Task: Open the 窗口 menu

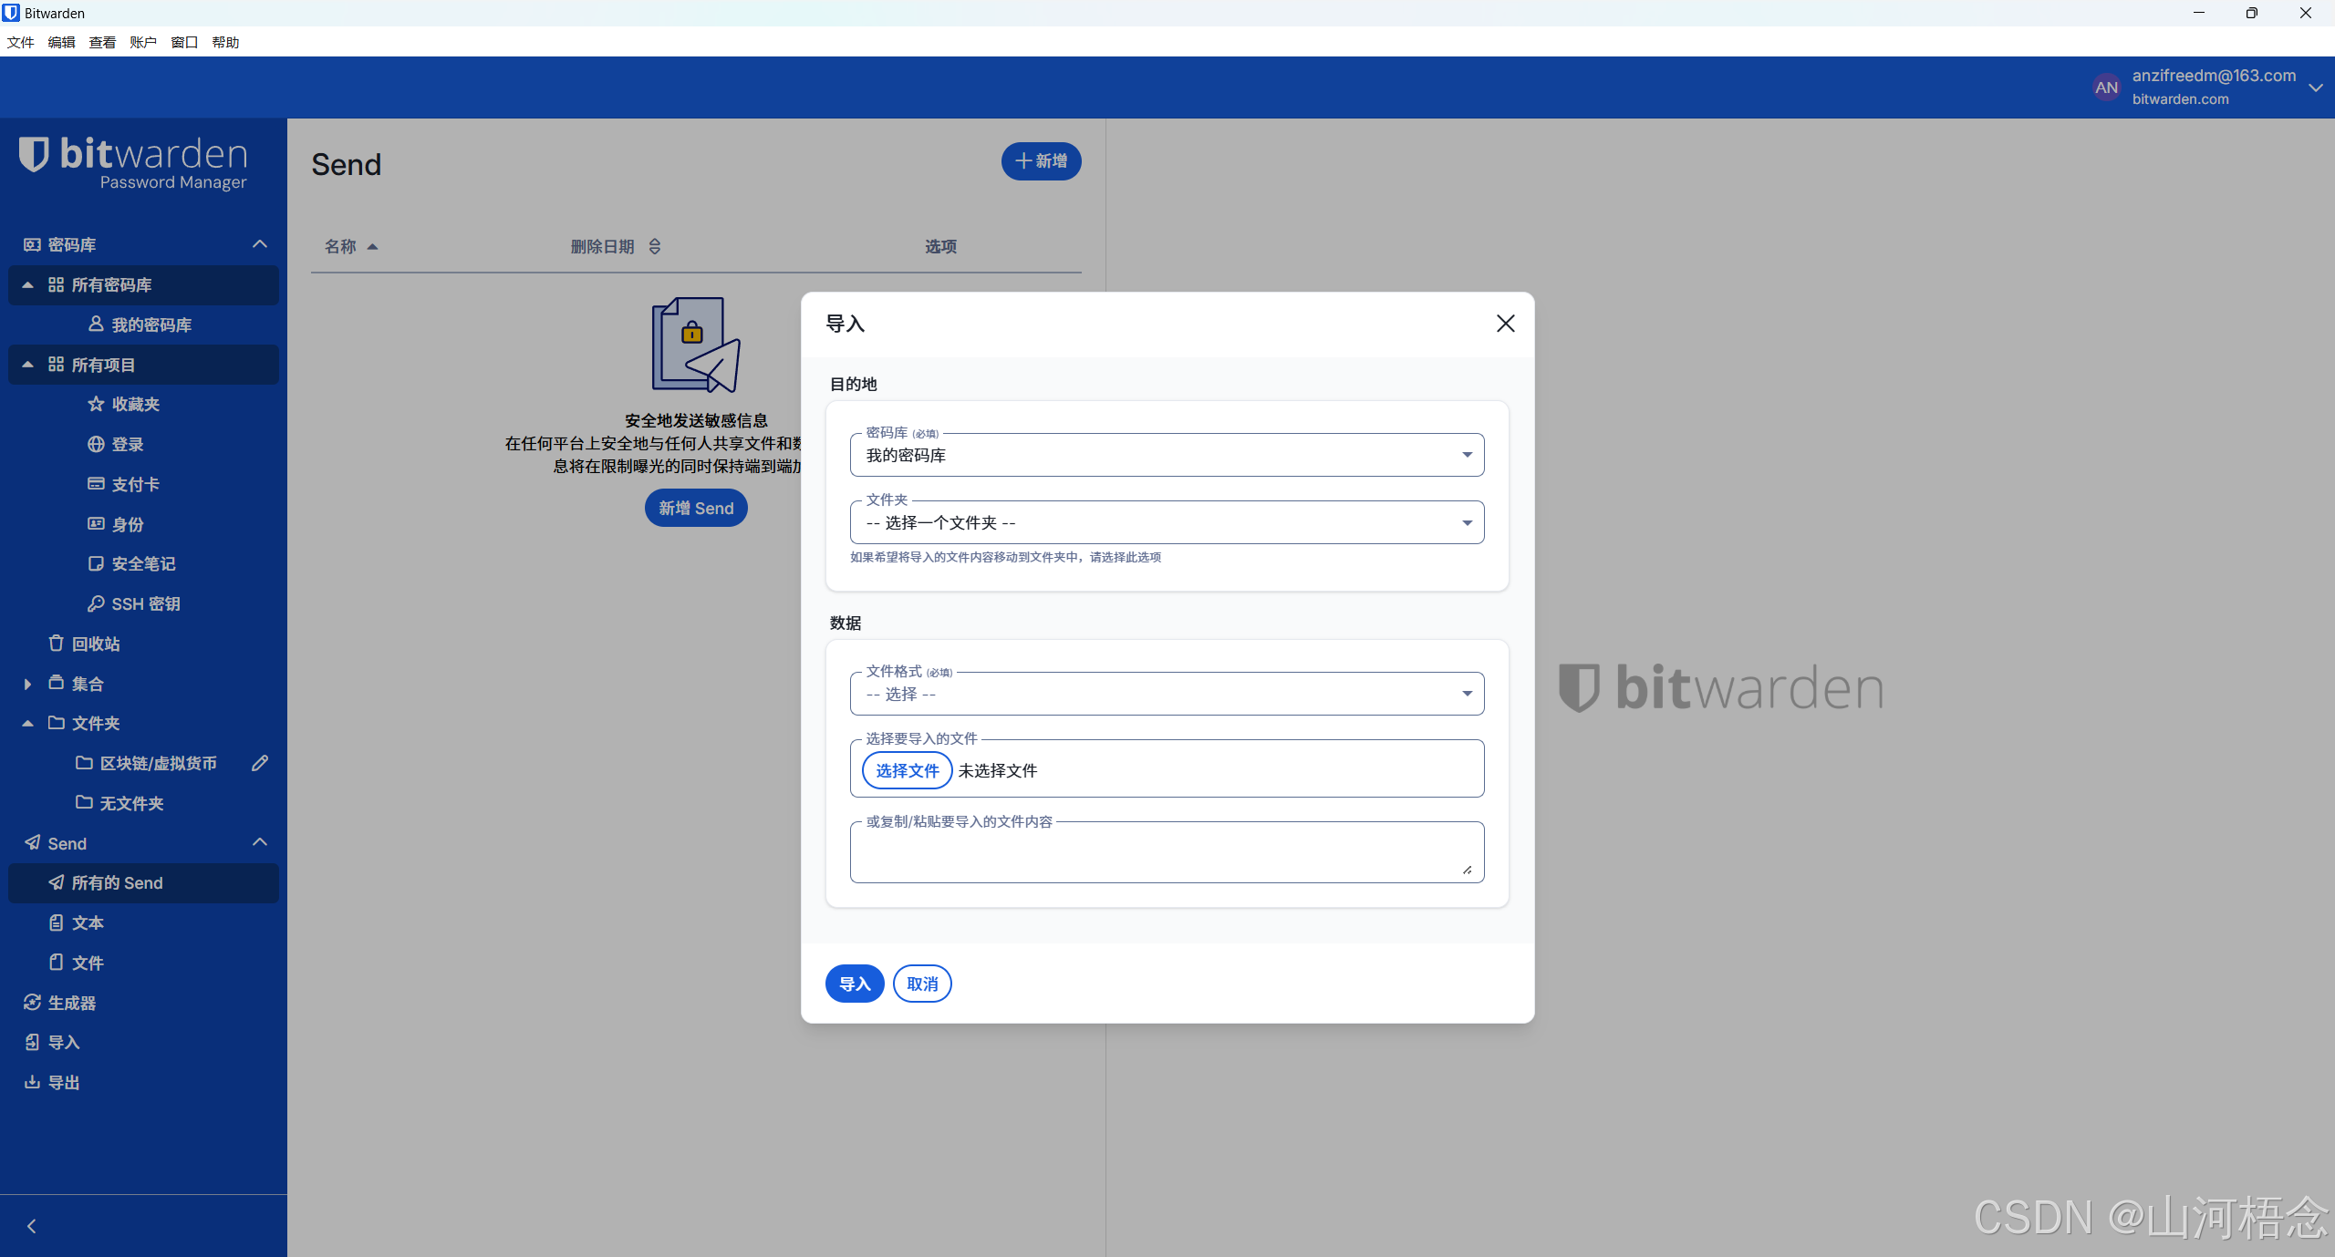Action: click(184, 42)
